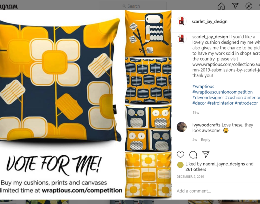Click the Instagram logo in header
Viewport: 260px width, 204px height.
pos(9,7)
